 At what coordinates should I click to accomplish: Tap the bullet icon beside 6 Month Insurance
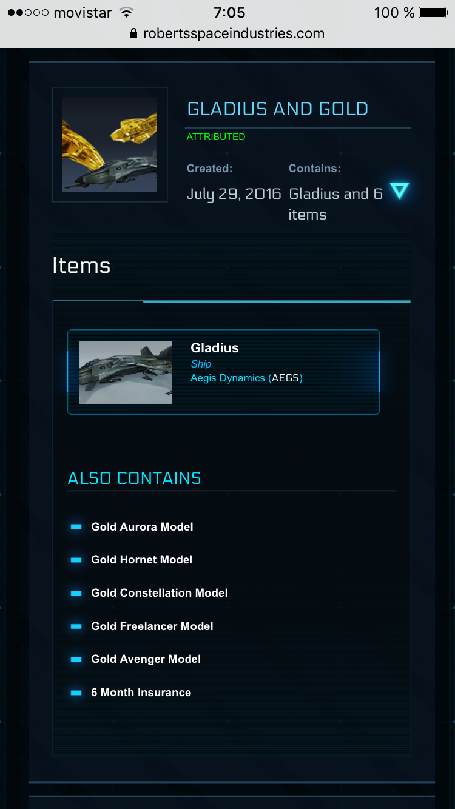click(x=76, y=693)
